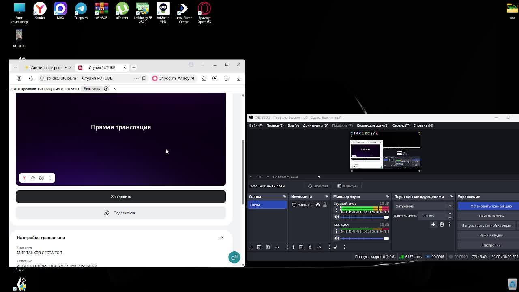Viewport: 519px width, 292px height.
Task: Open the Правка menu in OBS
Action: click(275, 125)
